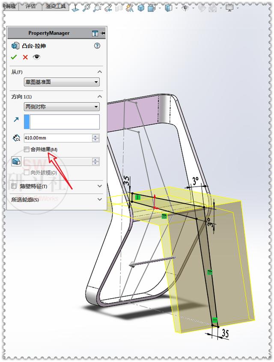Open PropertyManager help question mark
Screen dimensions: 274x362
pyautogui.click(x=97, y=46)
